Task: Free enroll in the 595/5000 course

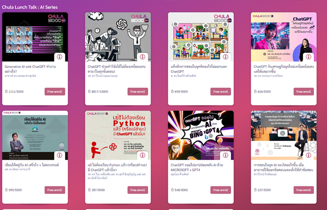Action: click(55, 190)
